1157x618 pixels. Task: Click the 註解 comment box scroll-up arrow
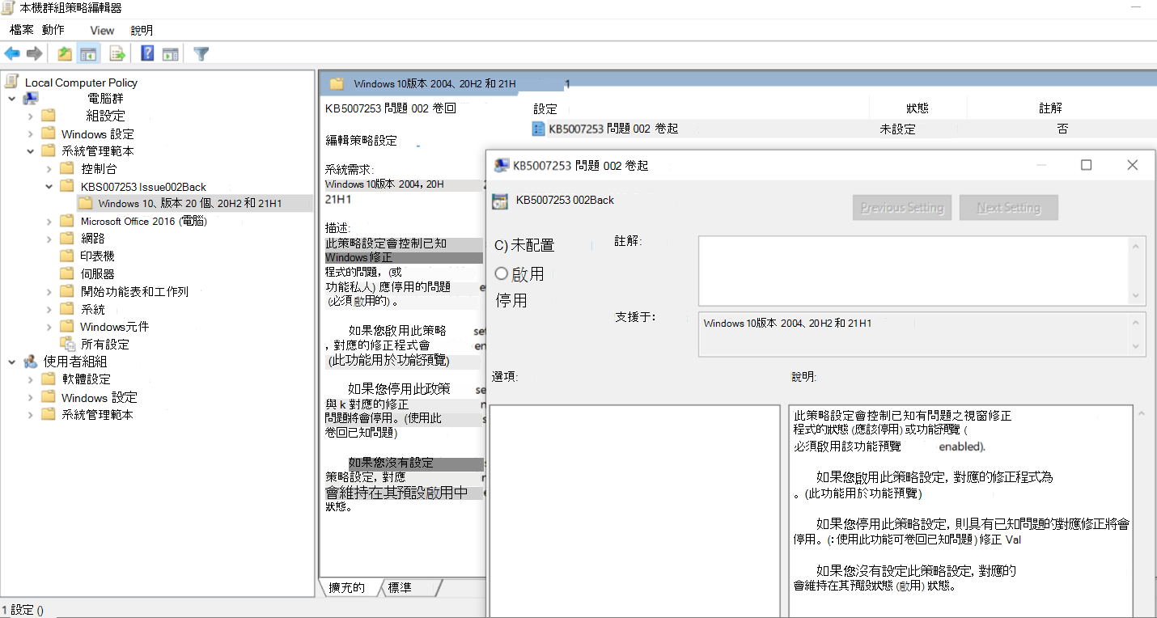1137,246
